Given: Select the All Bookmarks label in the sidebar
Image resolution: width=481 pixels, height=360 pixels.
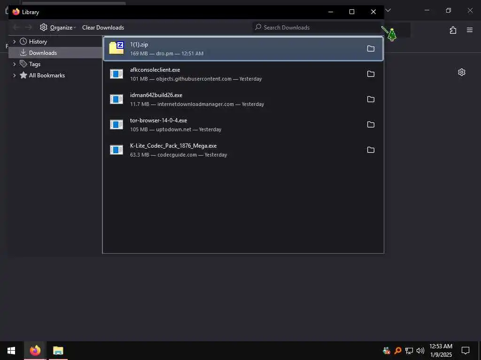Looking at the screenshot, I should point(47,75).
